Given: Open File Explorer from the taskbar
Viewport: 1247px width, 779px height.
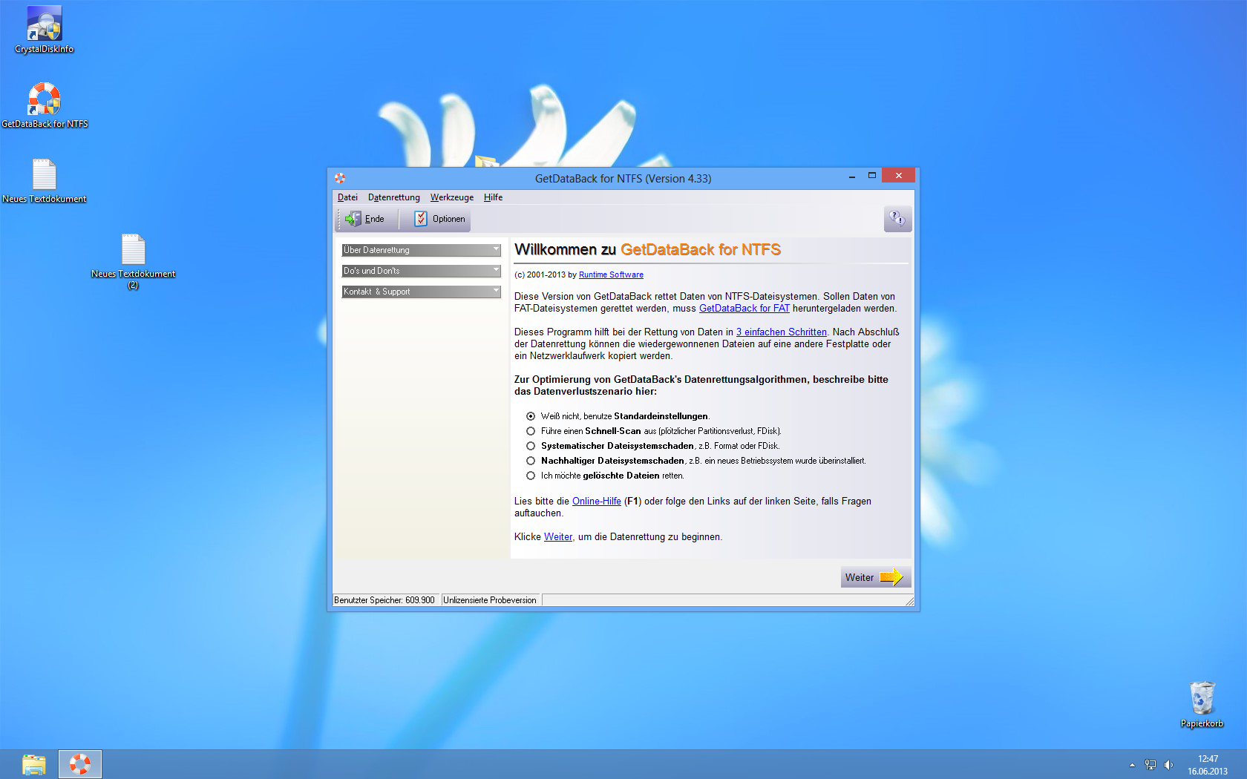Looking at the screenshot, I should pyautogui.click(x=34, y=764).
